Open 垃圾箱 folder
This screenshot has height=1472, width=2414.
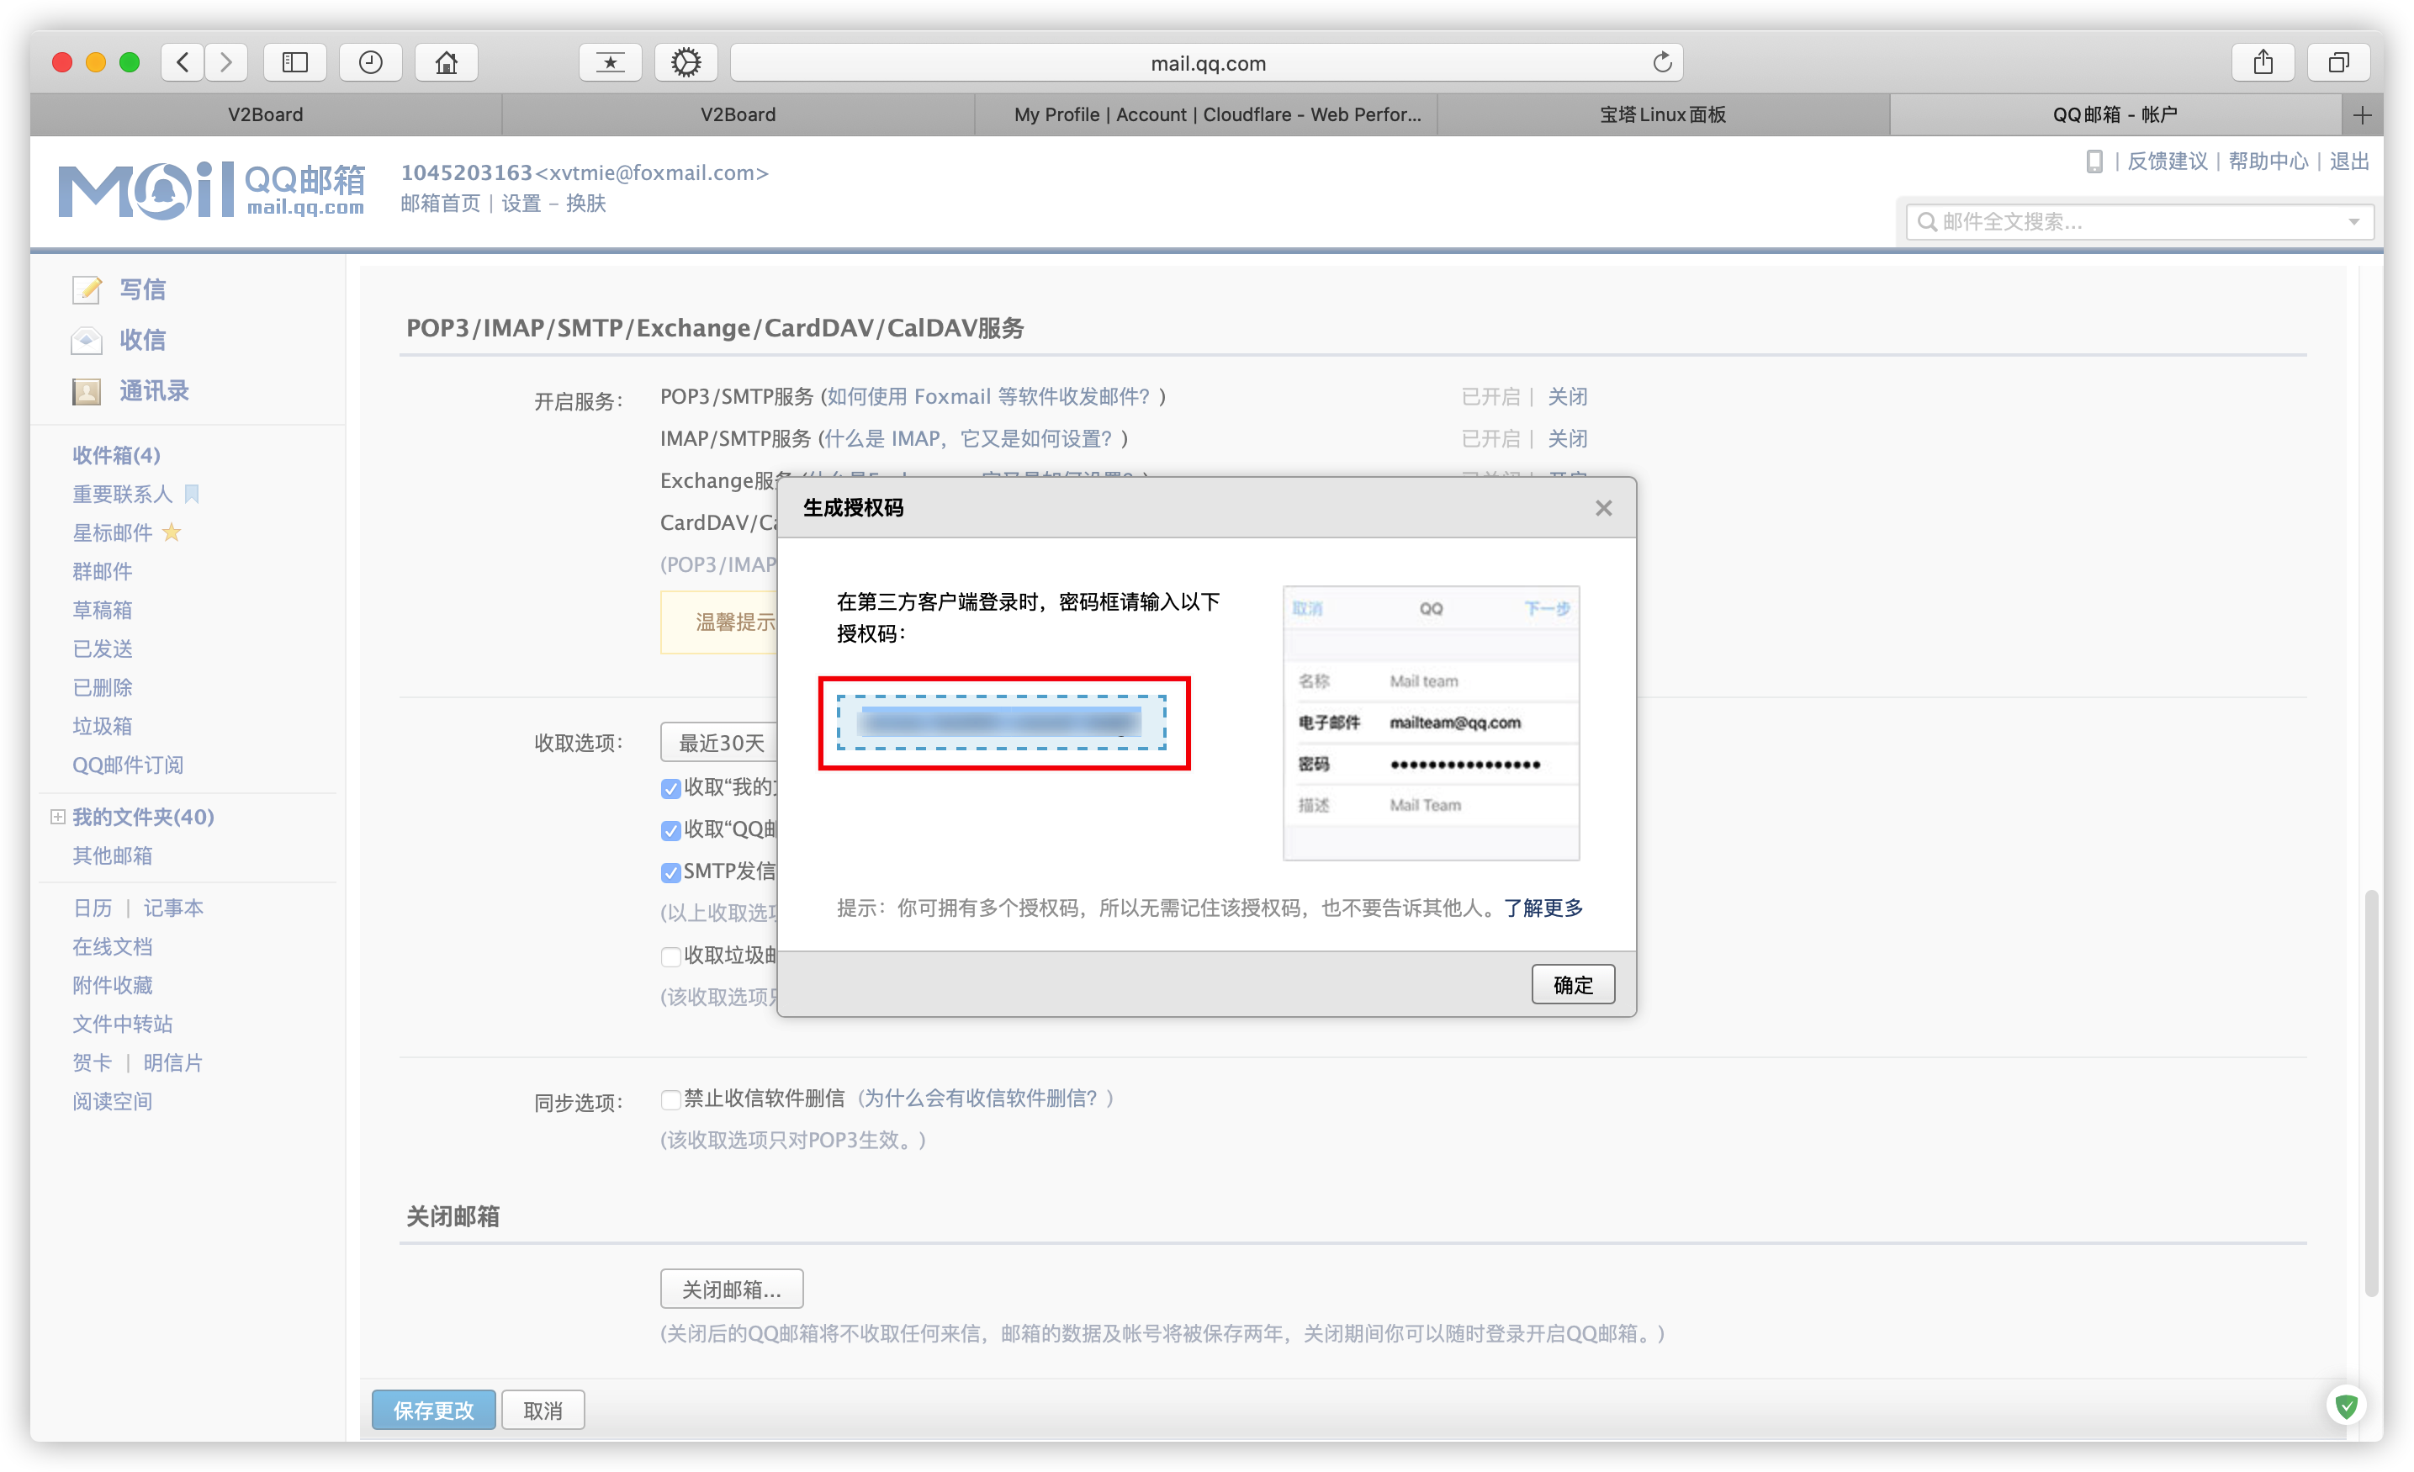pos(102,726)
